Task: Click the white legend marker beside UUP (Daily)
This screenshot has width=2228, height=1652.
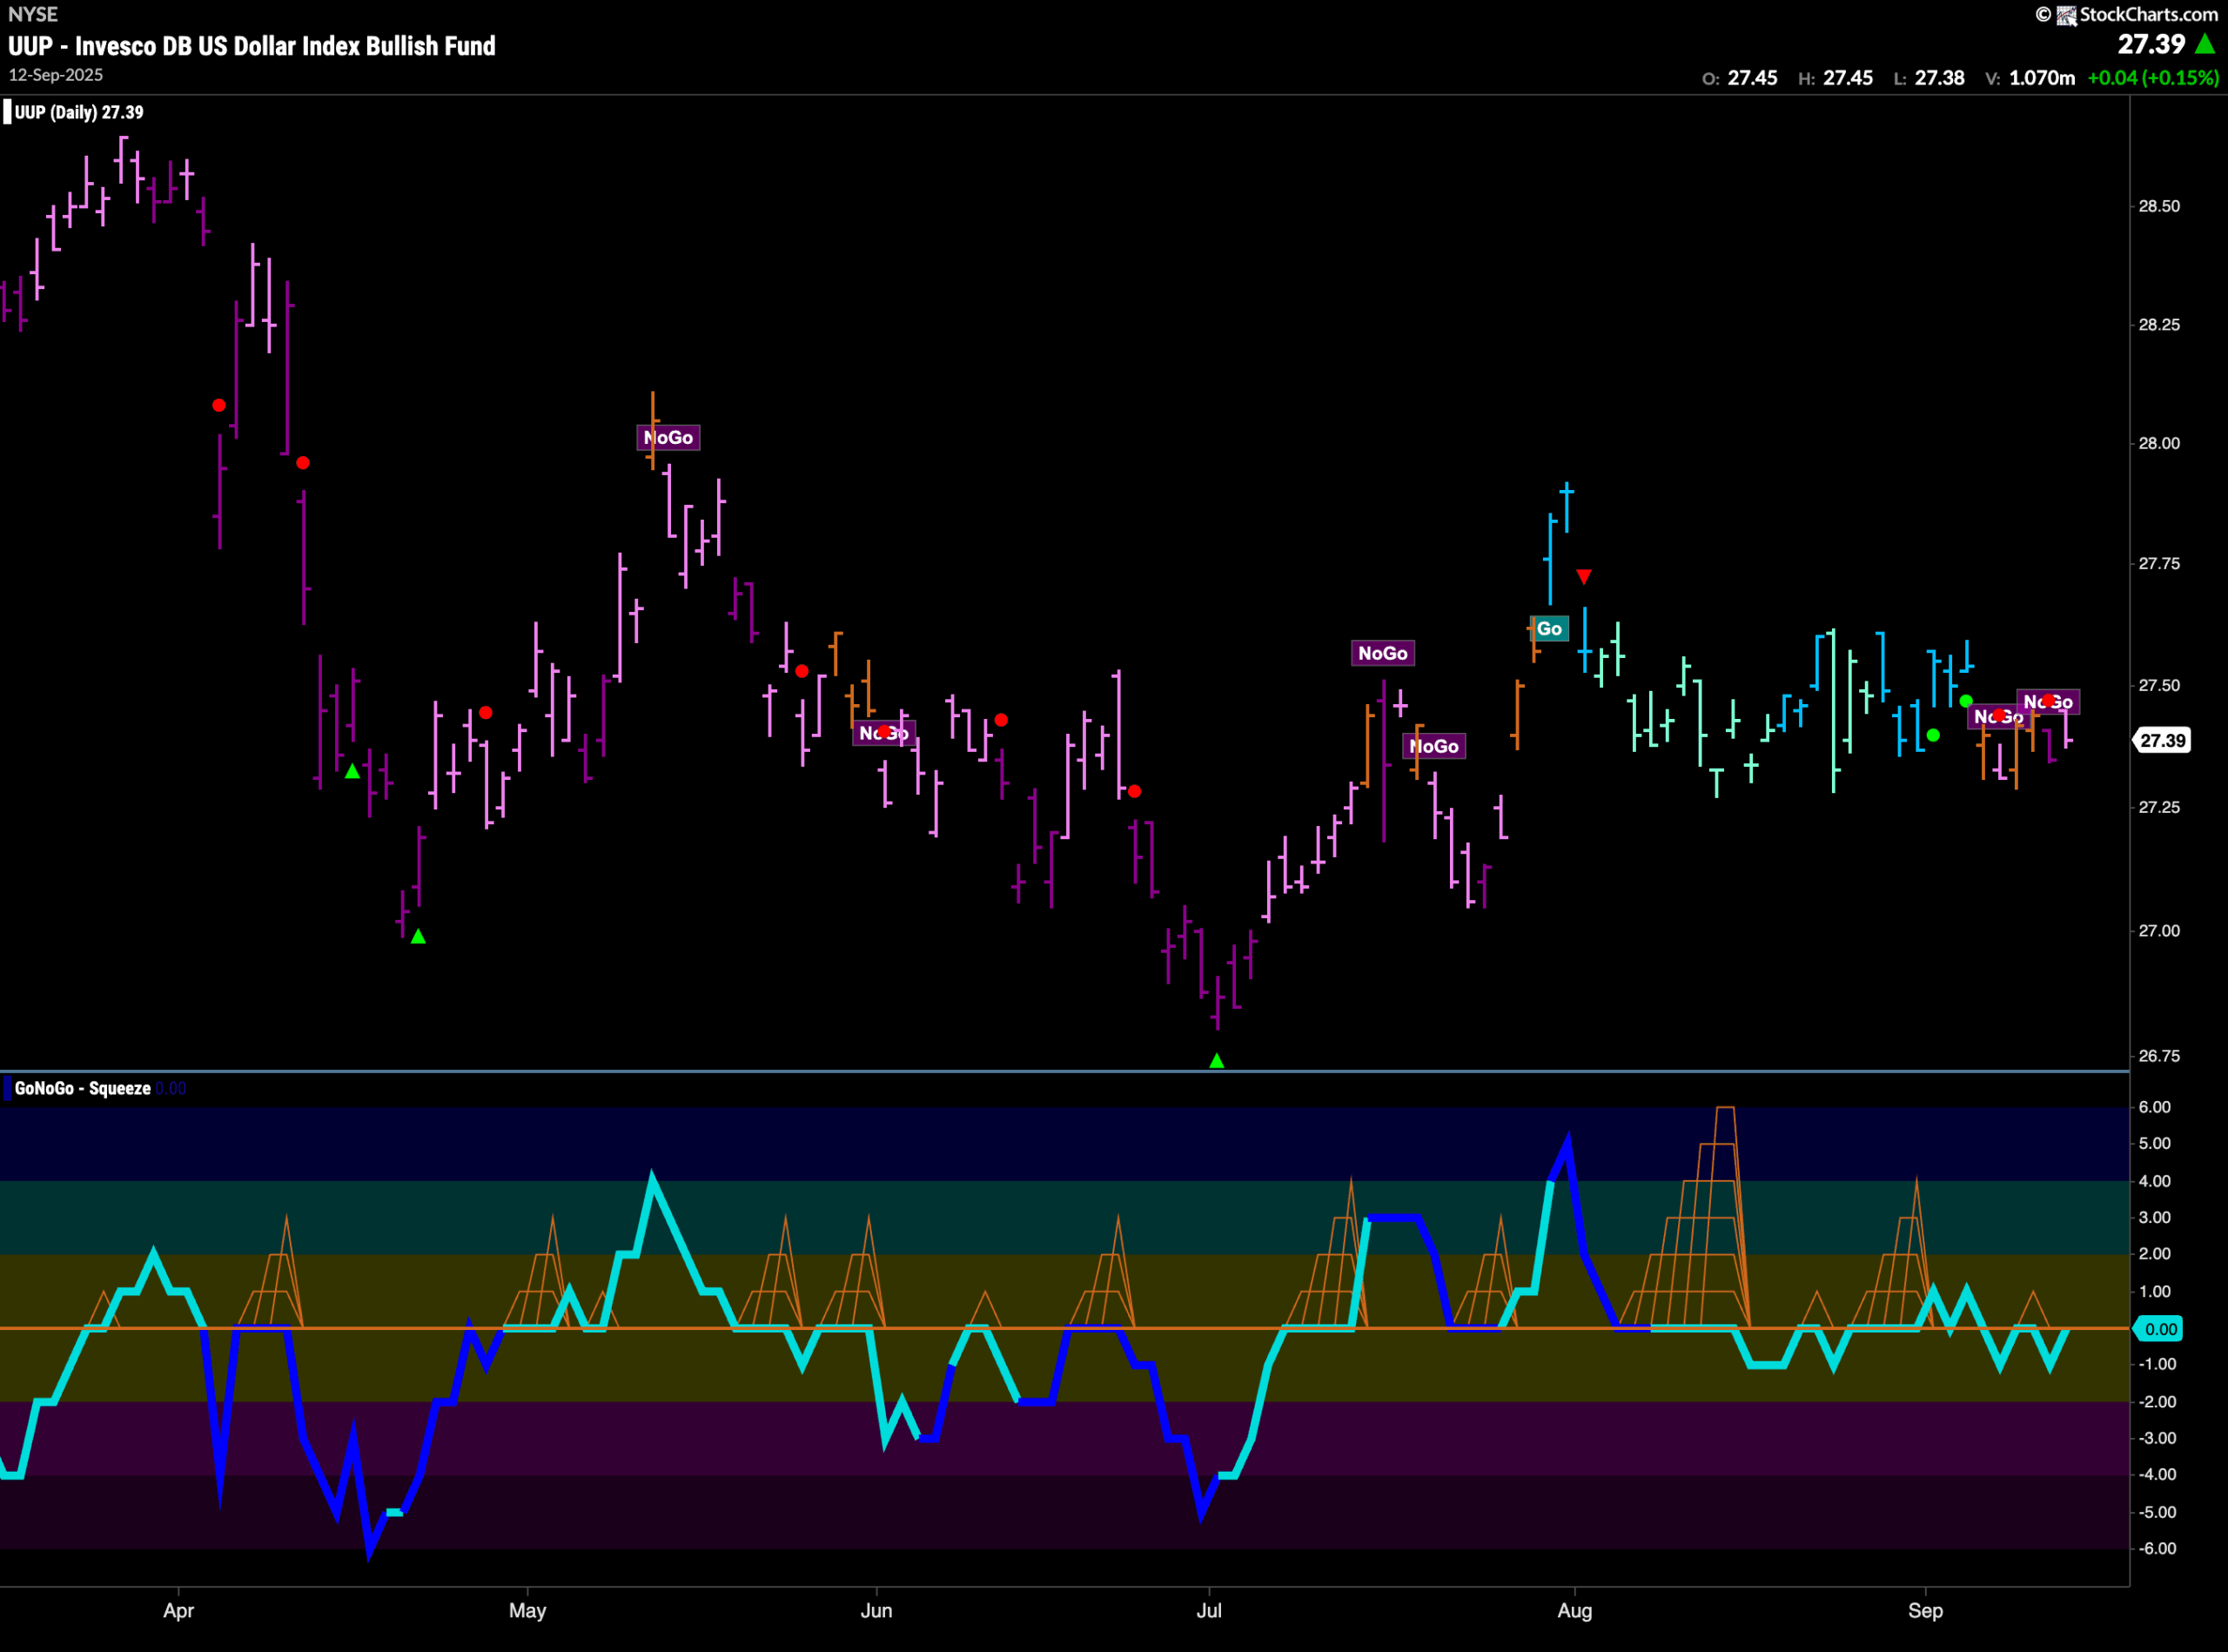Action: pos(8,112)
